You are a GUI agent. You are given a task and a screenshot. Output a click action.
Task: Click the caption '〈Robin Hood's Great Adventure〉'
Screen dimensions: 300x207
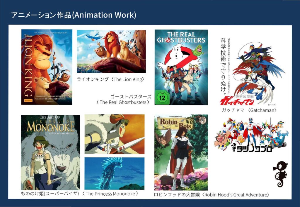click(236, 195)
